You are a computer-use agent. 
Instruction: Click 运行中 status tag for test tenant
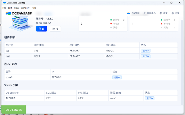[x=146, y=56]
